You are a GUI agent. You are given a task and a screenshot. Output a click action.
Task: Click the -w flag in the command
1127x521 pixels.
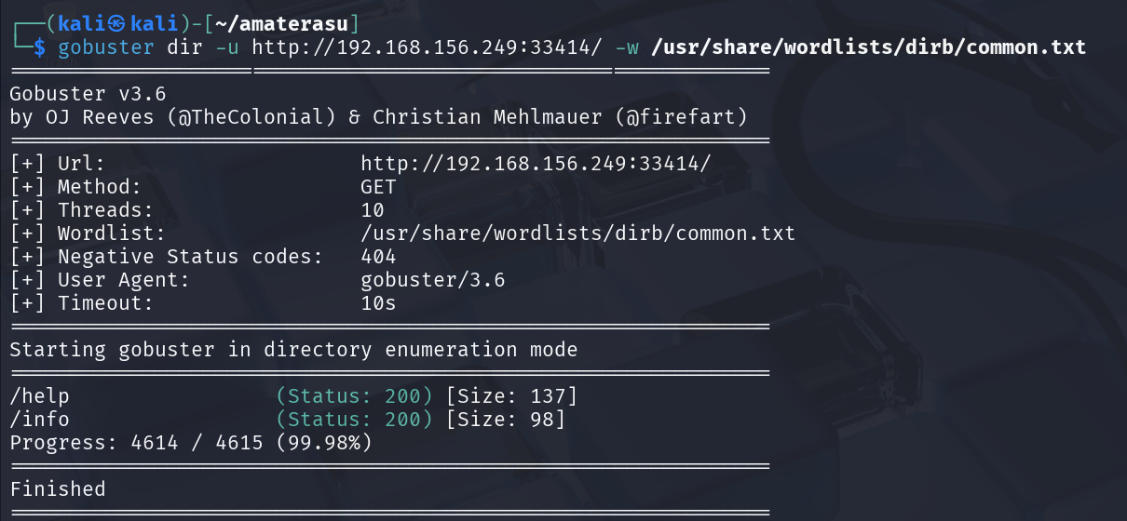(x=627, y=47)
